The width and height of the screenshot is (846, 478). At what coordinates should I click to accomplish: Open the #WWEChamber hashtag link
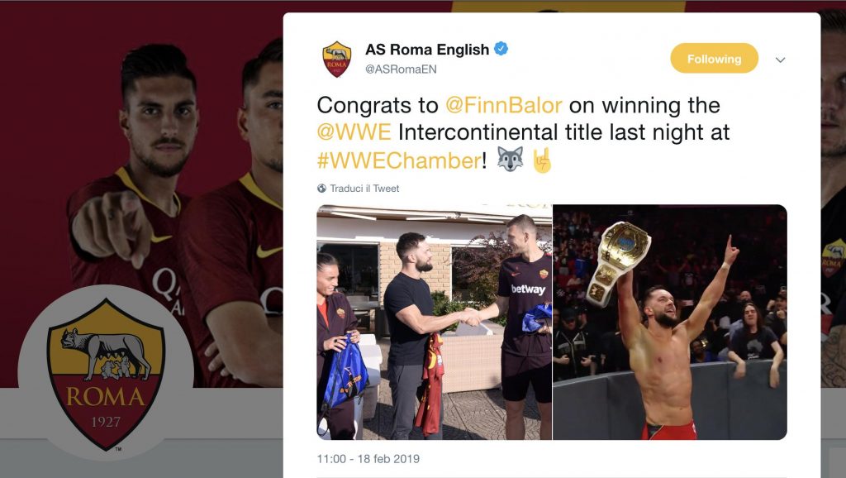point(399,160)
